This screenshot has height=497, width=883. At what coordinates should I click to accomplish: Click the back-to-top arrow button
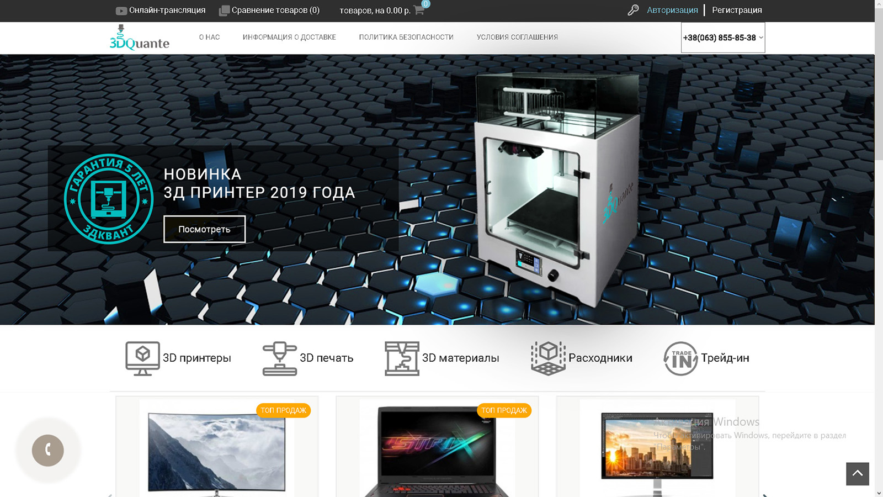coord(858,474)
